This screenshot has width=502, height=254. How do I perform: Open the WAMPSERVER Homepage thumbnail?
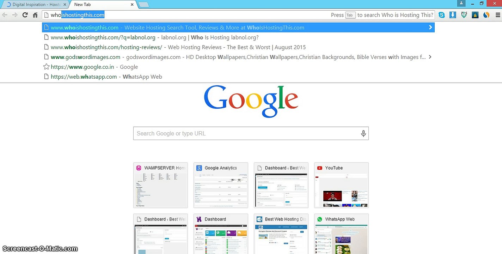160,185
